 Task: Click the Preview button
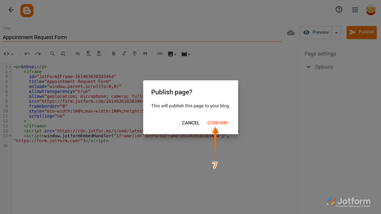pyautogui.click(x=316, y=32)
